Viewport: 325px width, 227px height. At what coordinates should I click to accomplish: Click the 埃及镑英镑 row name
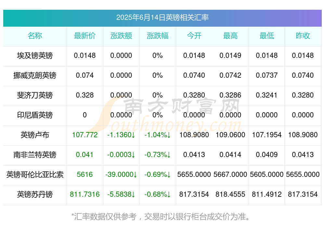[35, 55]
